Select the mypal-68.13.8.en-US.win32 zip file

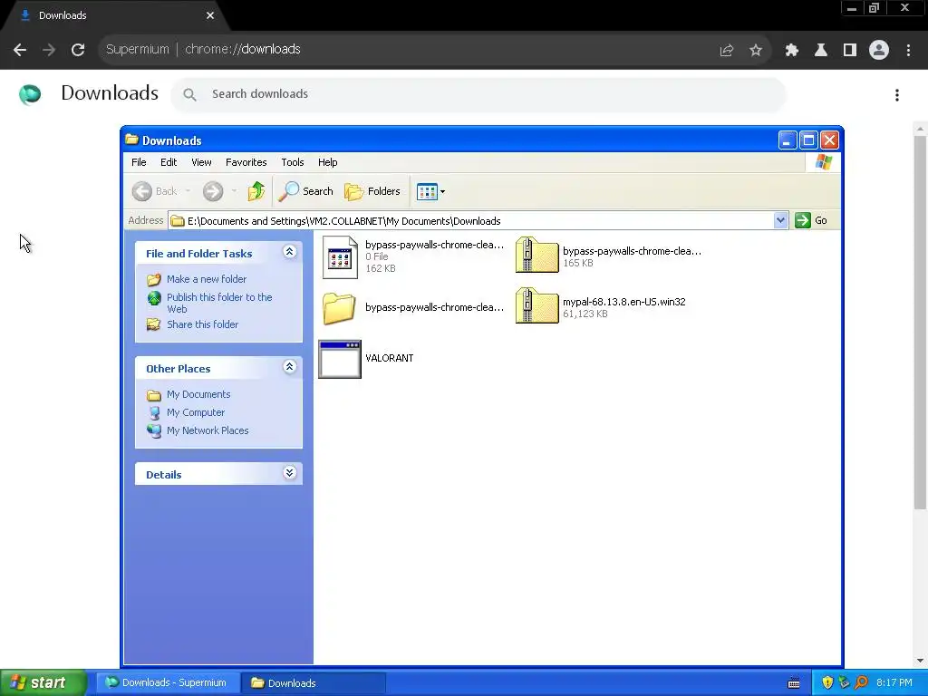point(536,306)
